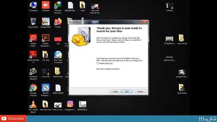Screen dimensions: 217x122
Task: Select the aaa desktop file
Action: [58, 41]
